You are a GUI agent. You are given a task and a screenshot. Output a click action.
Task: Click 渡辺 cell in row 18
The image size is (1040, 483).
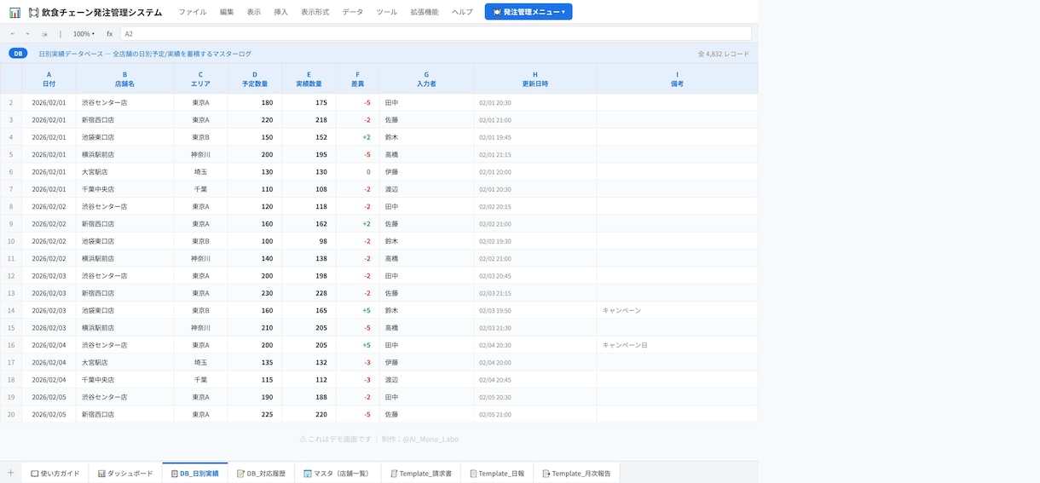[x=426, y=380]
